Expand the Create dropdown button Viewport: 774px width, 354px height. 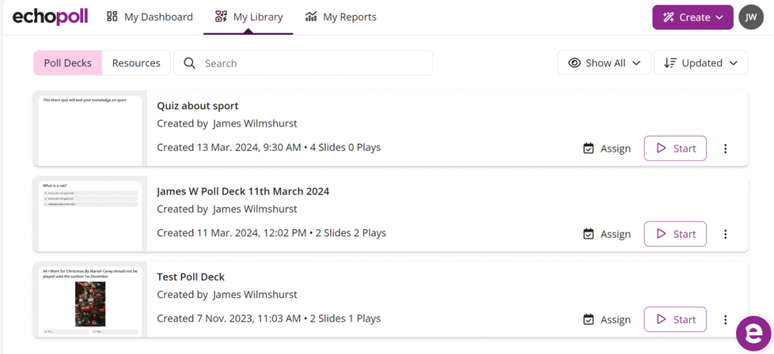coord(692,17)
